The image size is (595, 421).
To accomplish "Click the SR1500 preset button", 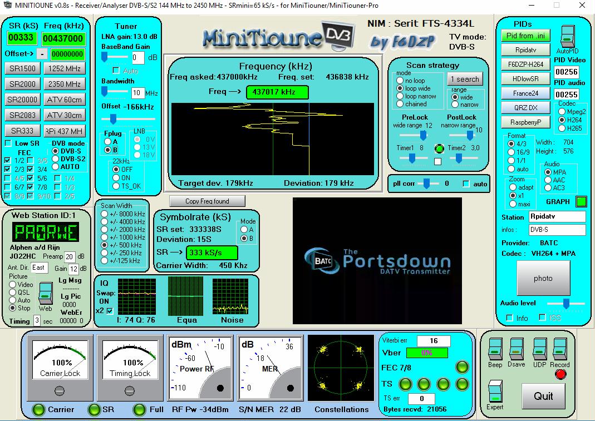I will pos(22,68).
